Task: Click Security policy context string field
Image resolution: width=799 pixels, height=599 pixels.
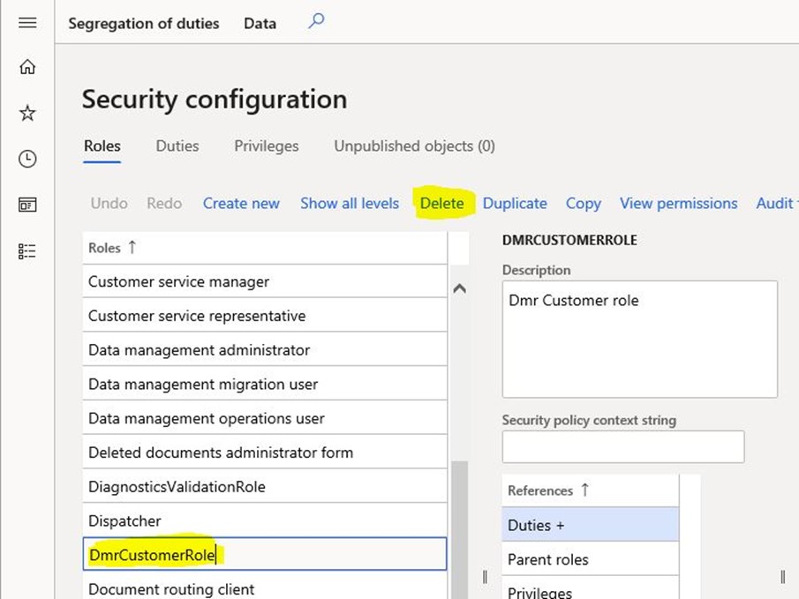Action: pyautogui.click(x=623, y=446)
